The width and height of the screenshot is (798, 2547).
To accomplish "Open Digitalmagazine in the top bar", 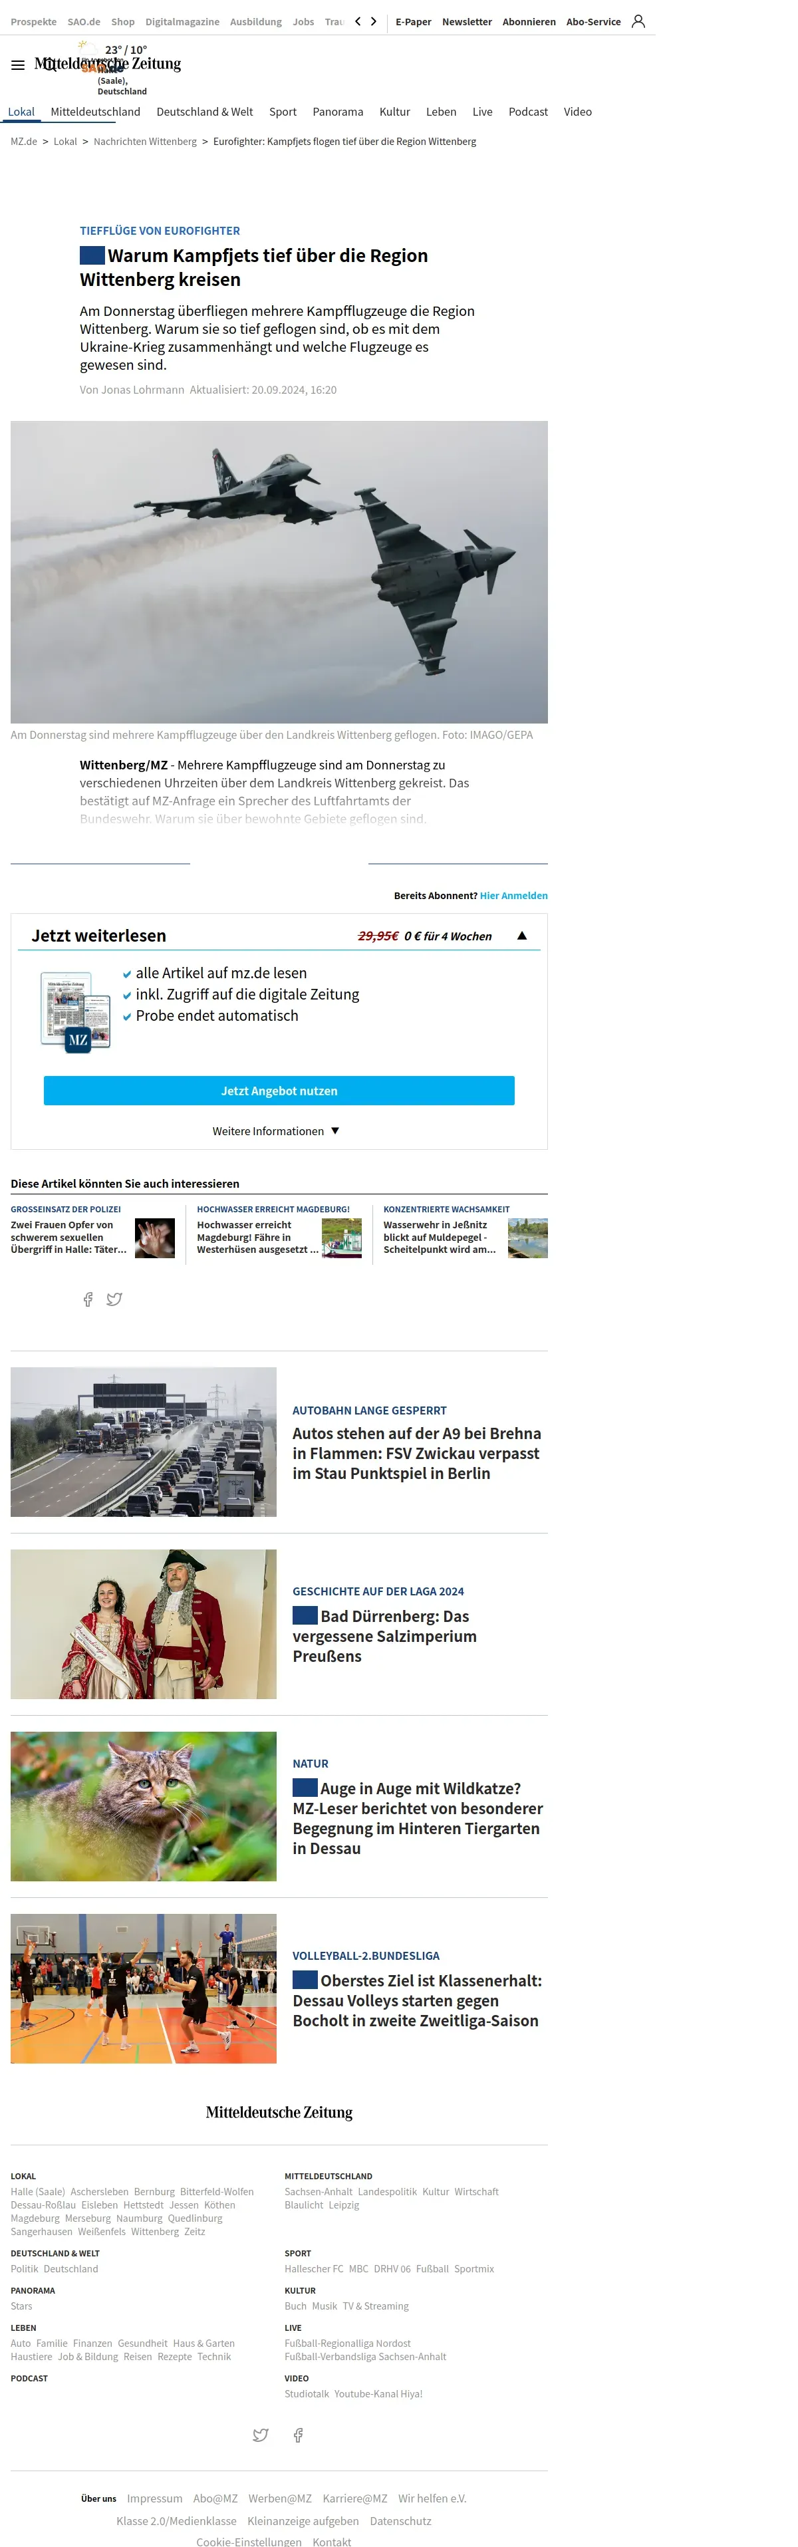I will (182, 22).
